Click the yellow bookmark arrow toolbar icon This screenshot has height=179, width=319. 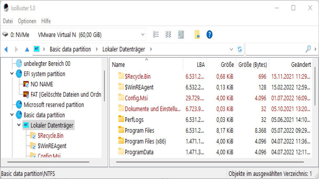[197, 34]
